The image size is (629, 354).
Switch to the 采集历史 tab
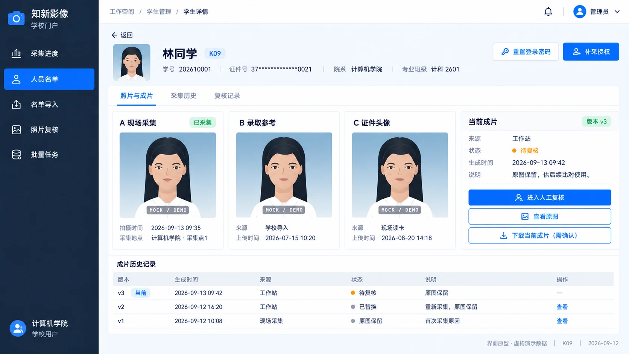[x=184, y=96]
